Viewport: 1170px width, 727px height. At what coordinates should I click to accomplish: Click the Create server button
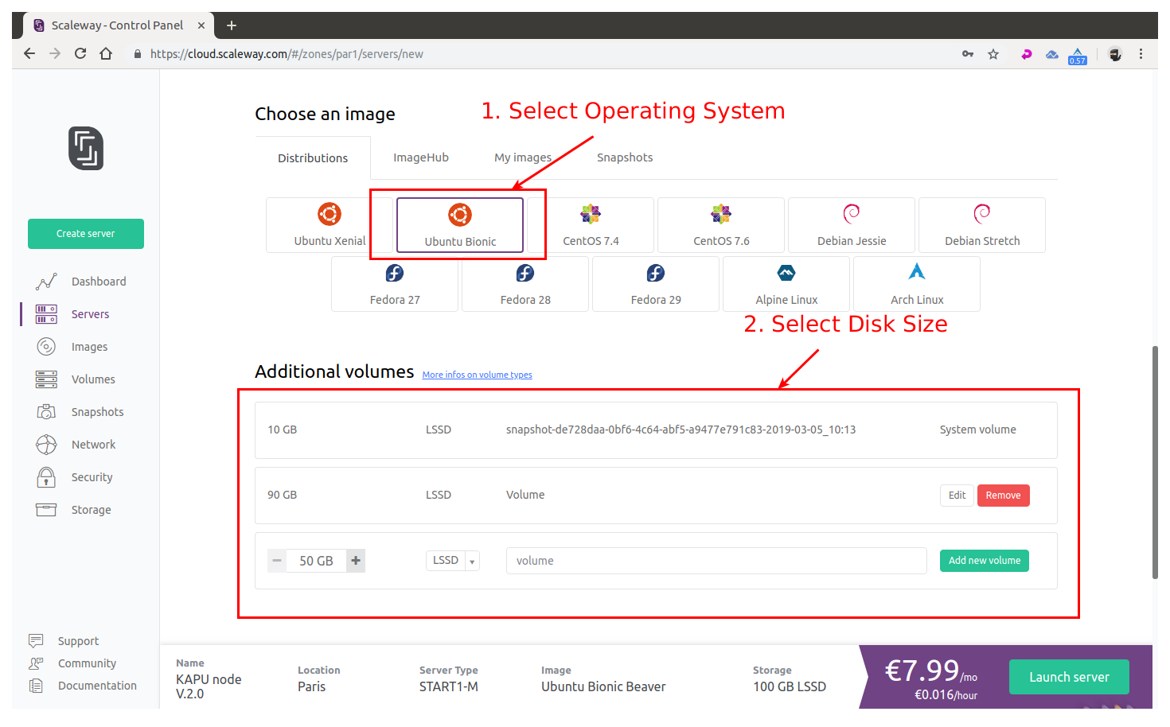click(x=86, y=234)
